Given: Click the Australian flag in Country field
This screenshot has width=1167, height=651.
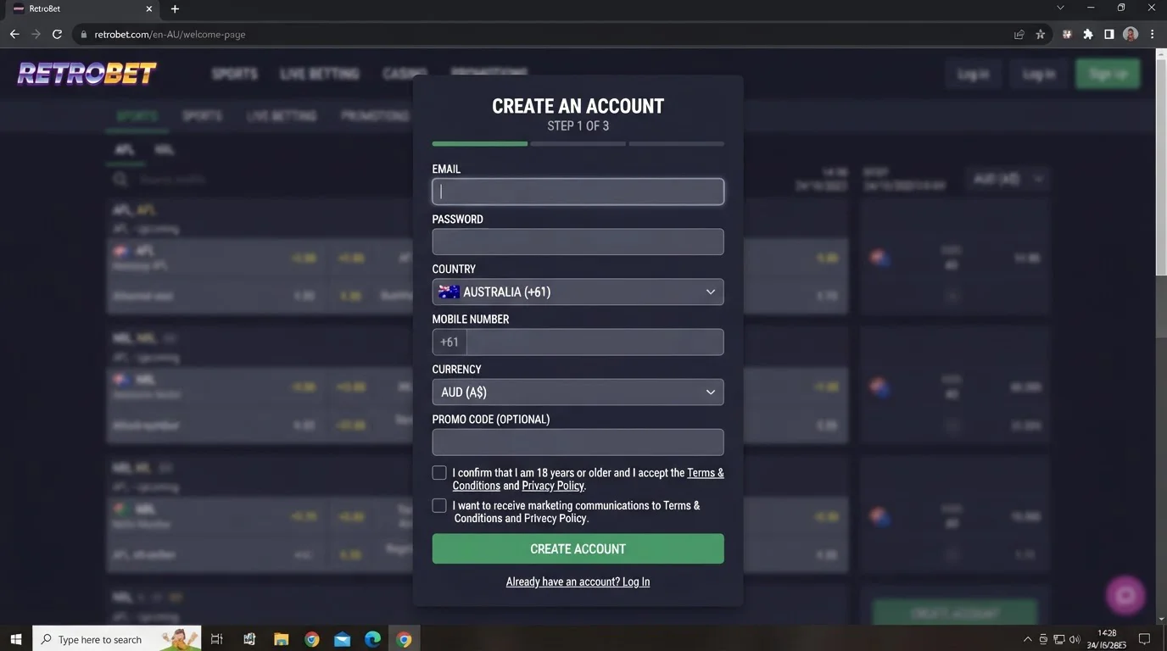Looking at the screenshot, I should 449,292.
